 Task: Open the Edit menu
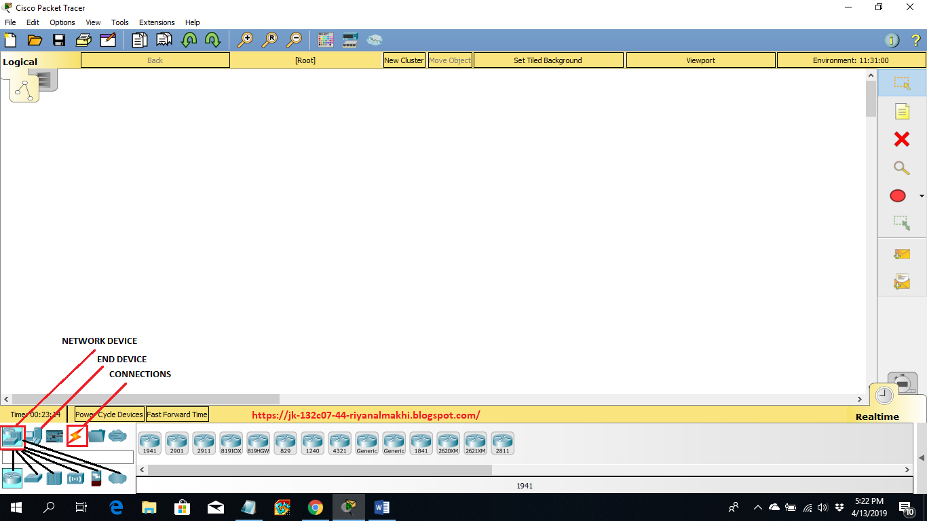click(33, 22)
